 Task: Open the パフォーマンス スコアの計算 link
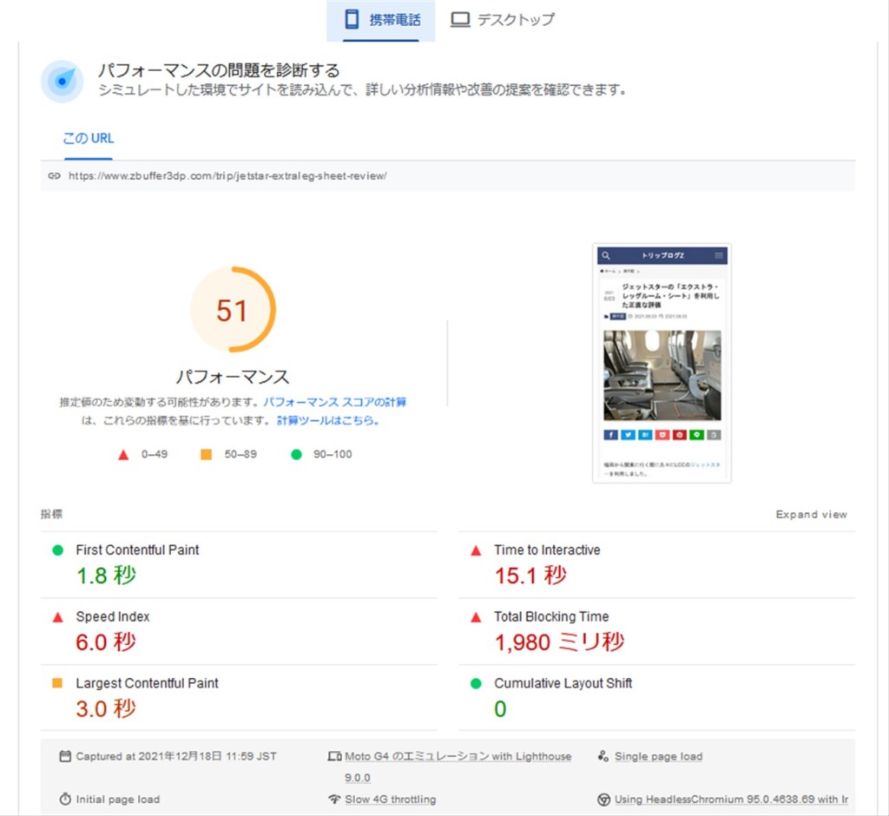tap(334, 402)
